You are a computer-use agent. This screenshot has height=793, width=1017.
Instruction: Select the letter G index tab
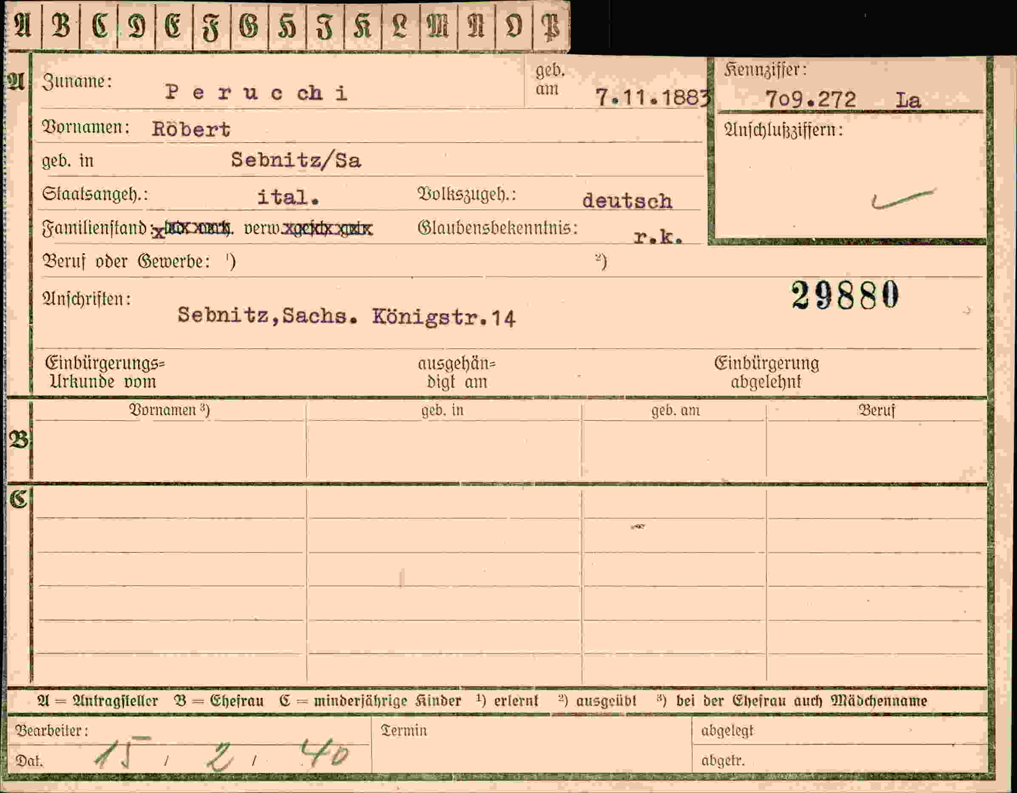click(x=249, y=26)
